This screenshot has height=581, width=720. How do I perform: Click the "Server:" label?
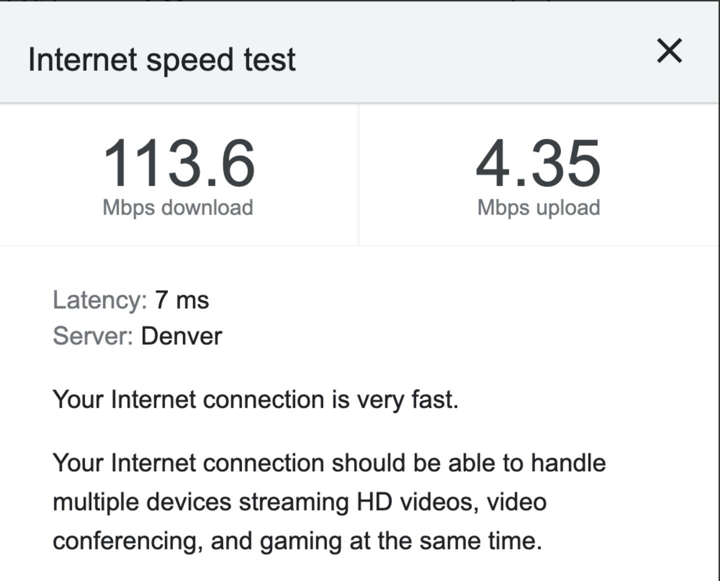coord(93,336)
